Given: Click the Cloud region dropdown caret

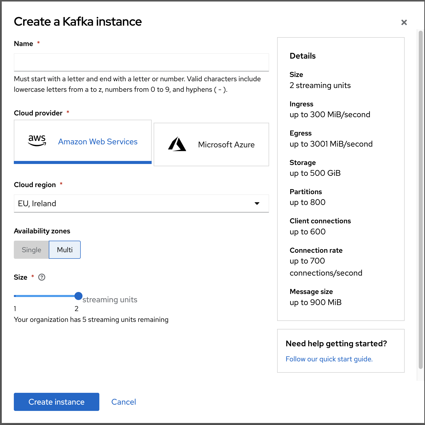Looking at the screenshot, I should pyautogui.click(x=257, y=203).
